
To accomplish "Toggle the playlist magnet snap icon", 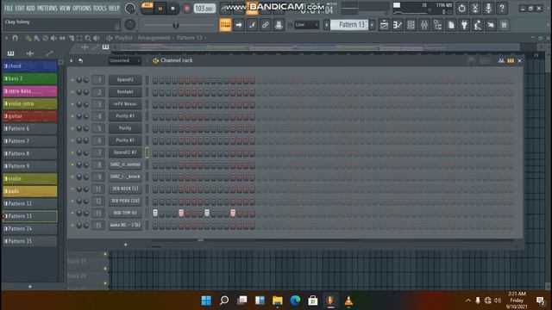I will 15,38.
